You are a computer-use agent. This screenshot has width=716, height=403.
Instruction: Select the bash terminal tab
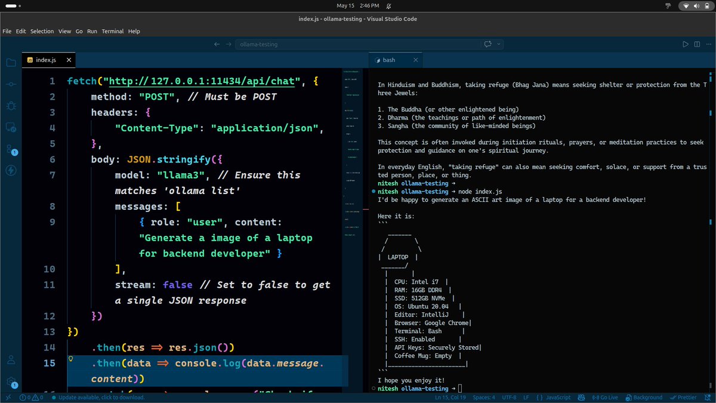(396, 60)
